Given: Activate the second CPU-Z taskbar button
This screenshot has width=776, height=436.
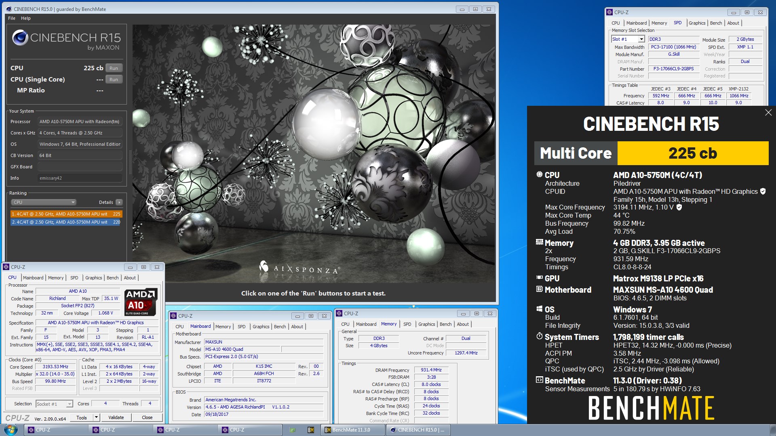Looking at the screenshot, I should pos(121,430).
